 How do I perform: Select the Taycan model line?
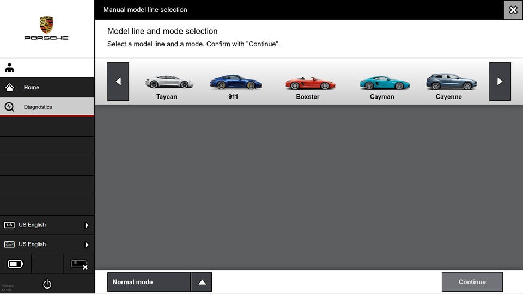point(169,86)
